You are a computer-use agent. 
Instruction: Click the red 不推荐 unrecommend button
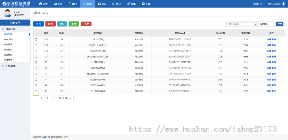click(86, 24)
